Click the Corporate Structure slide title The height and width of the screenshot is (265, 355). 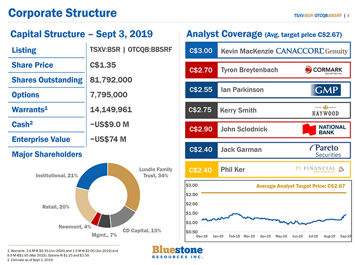tap(63, 13)
